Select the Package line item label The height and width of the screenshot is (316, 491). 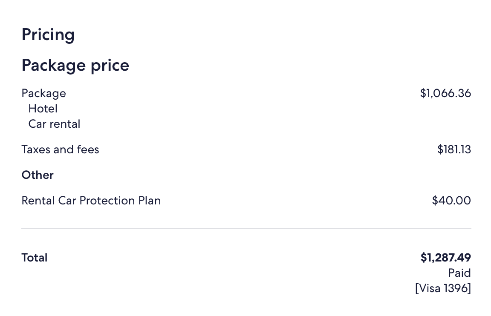(x=43, y=93)
